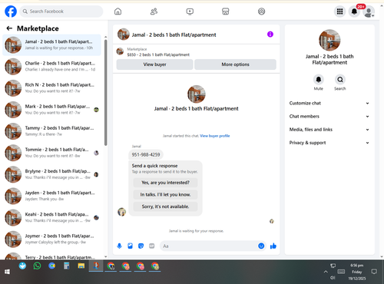This screenshot has width=384, height=284.
Task: Click the View buyer button
Action: tap(154, 64)
